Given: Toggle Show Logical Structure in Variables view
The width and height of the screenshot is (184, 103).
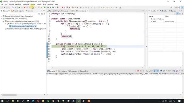Looking at the screenshot, I should pyautogui.click(x=177, y=14).
